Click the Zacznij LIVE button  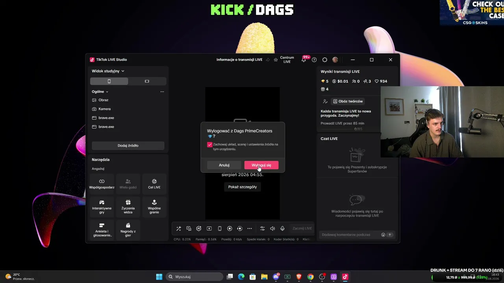point(302,228)
